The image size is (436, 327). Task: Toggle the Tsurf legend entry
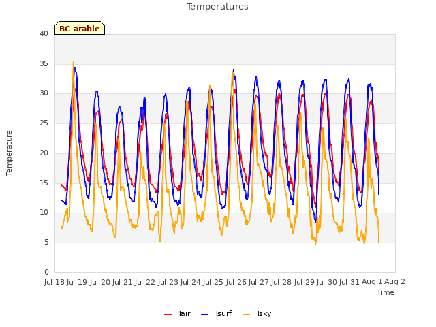pyautogui.click(x=217, y=313)
